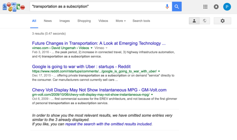Switch to the Videos tab
237x140 pixels.
click(103, 21)
